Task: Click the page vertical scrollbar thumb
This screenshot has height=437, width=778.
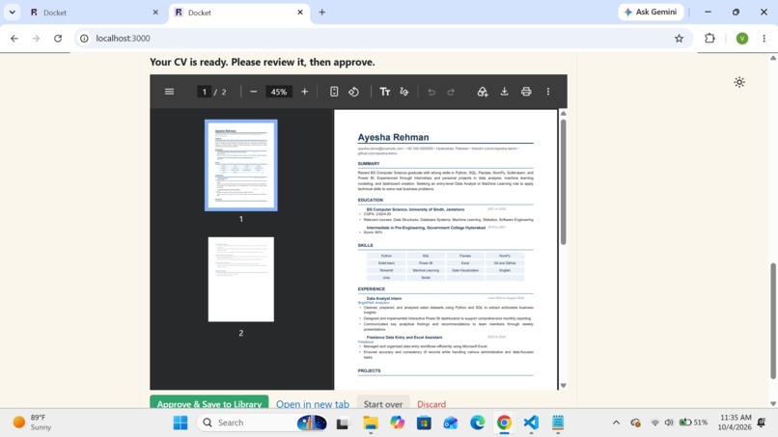Action: [x=773, y=321]
